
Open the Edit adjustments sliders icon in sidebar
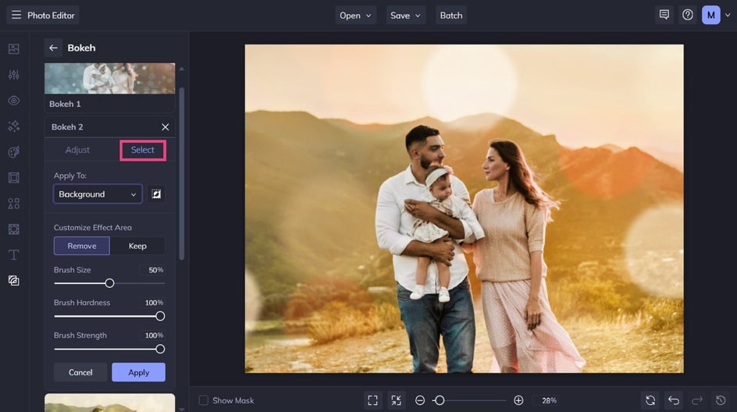pyautogui.click(x=13, y=75)
